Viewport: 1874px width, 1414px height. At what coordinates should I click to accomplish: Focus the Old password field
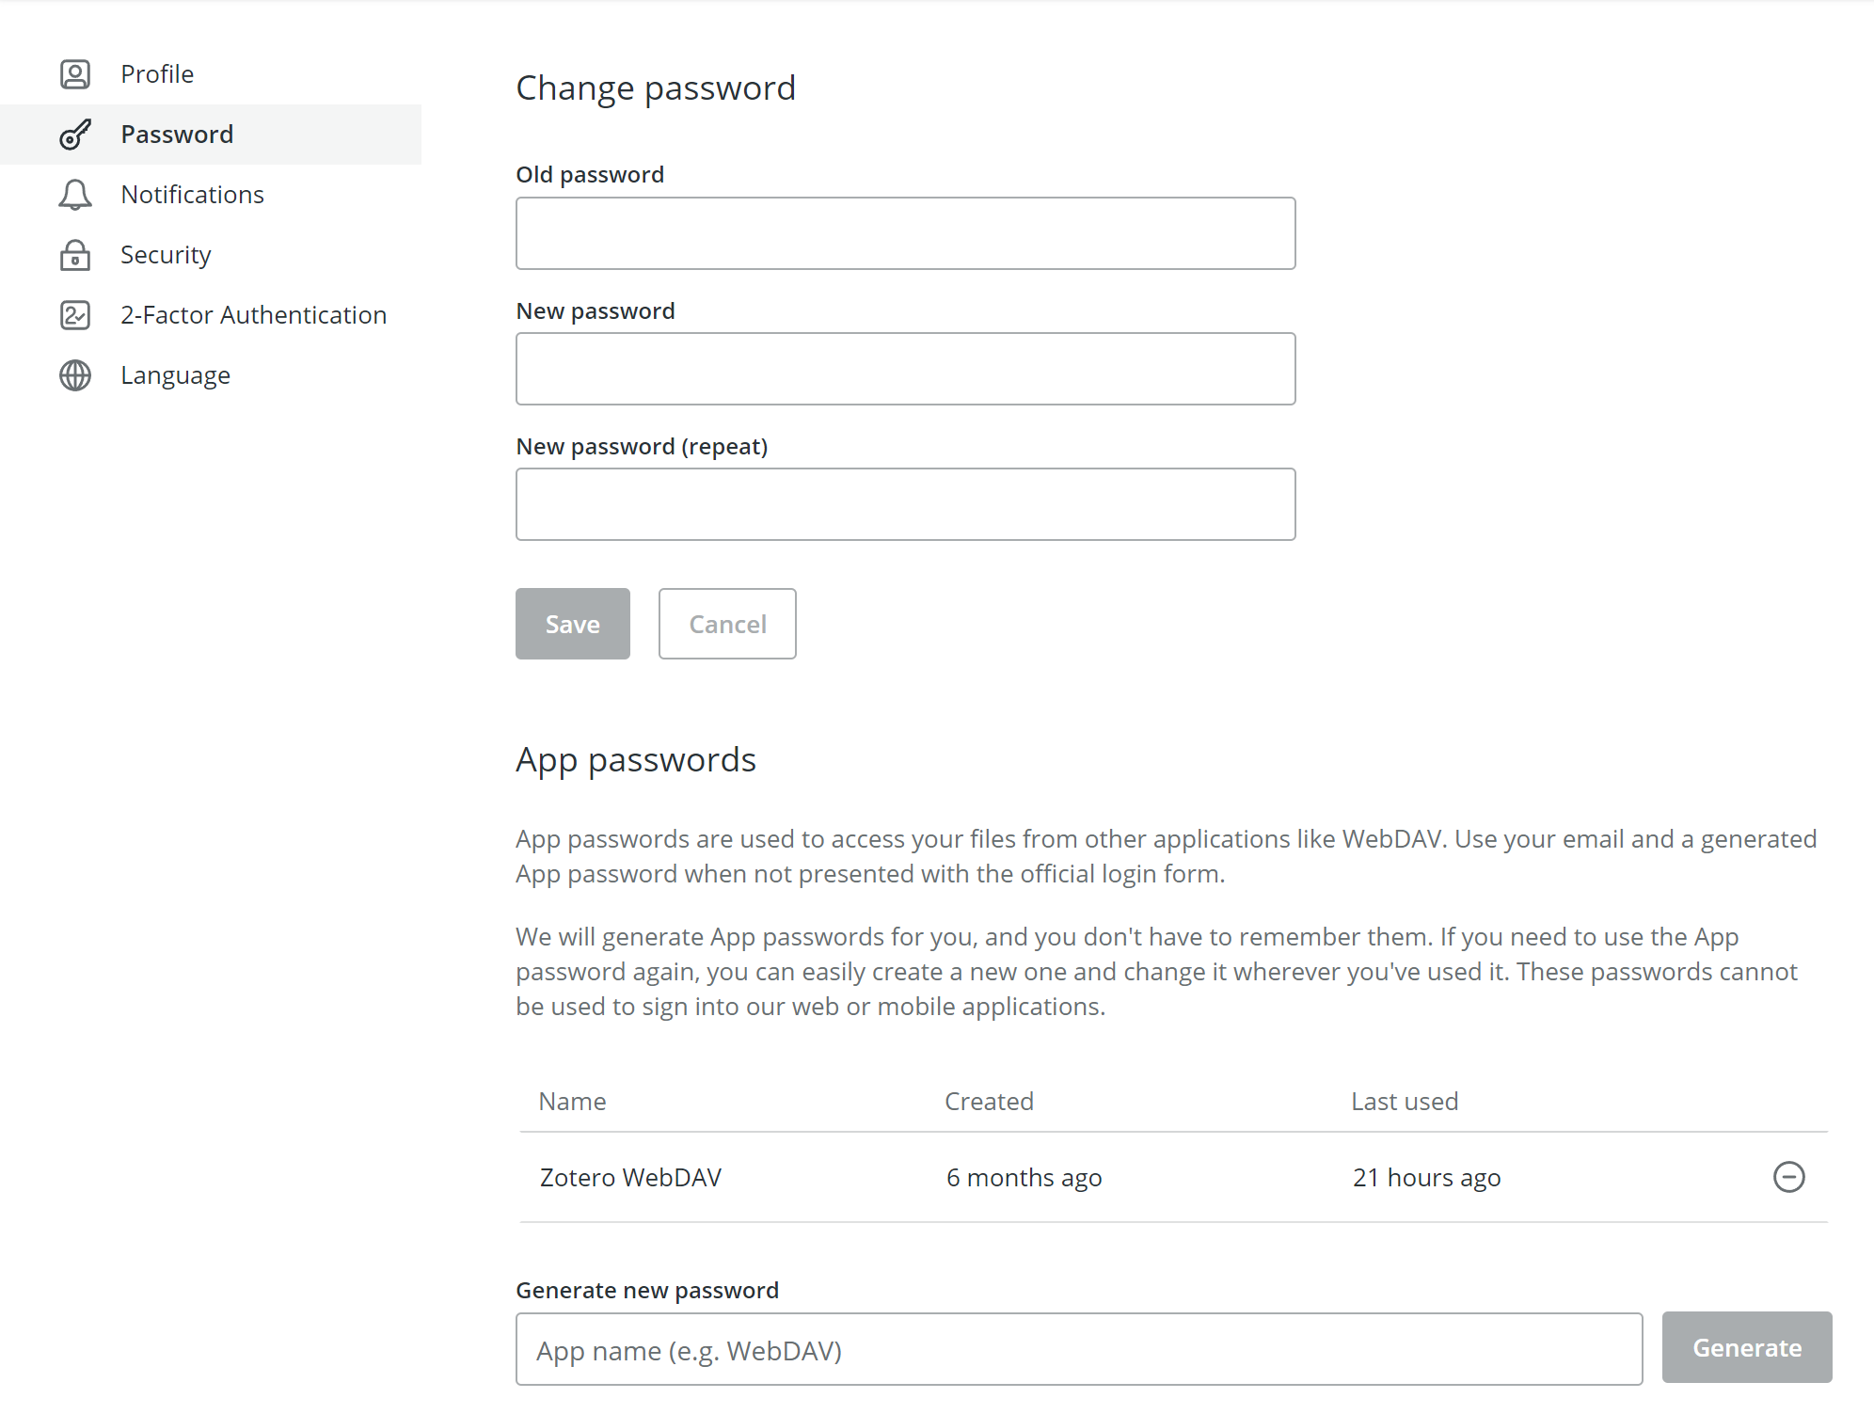(x=905, y=233)
